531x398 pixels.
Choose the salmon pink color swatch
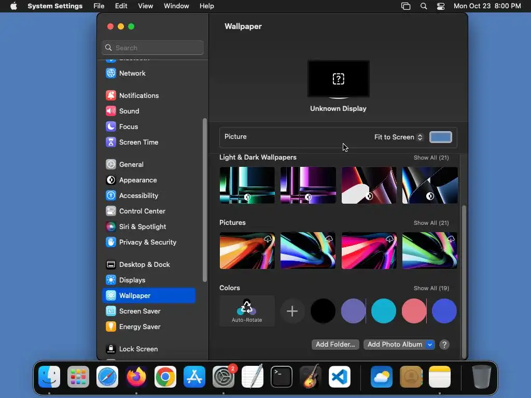coord(414,311)
